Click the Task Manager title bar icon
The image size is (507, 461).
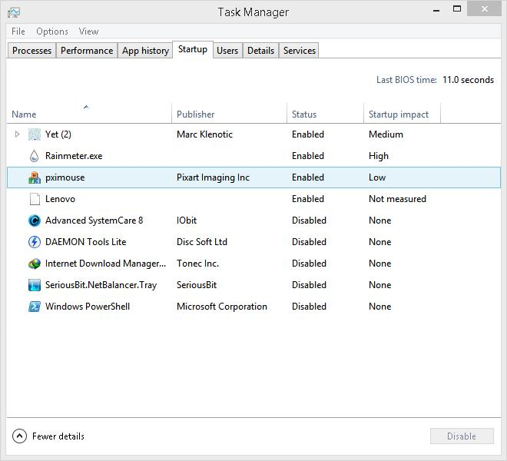tap(14, 12)
